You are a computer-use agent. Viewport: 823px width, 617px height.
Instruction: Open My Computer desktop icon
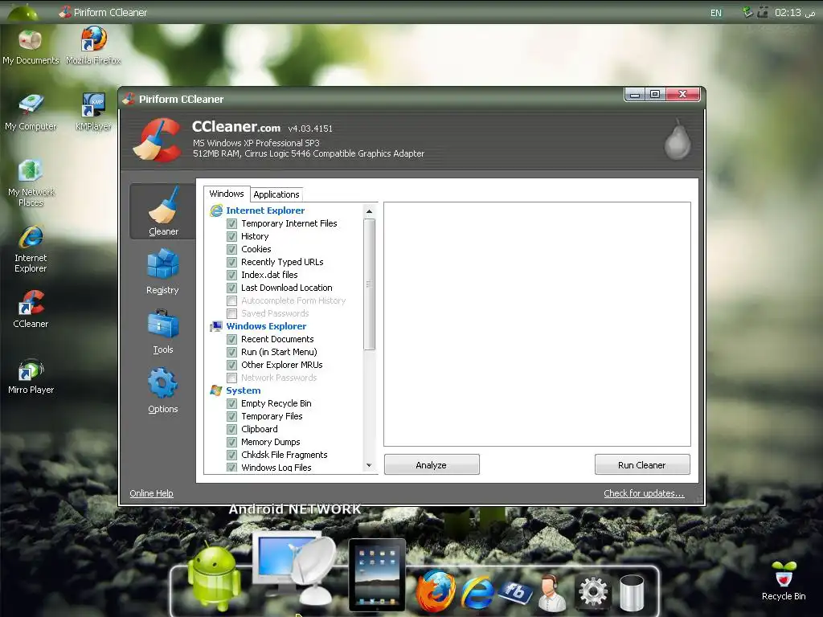pos(31,112)
